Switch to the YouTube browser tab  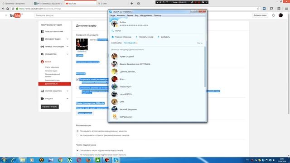[80, 3]
